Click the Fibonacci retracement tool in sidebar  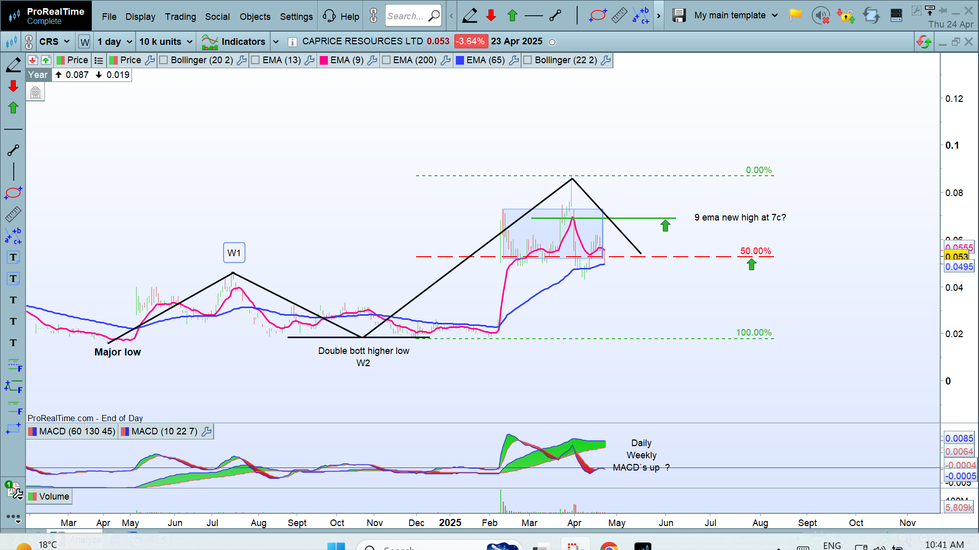[x=13, y=365]
